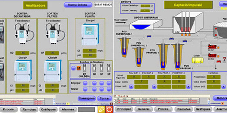
Task: Stop the SD pump with its Aturar button
Action: pyautogui.click(x=94, y=89)
